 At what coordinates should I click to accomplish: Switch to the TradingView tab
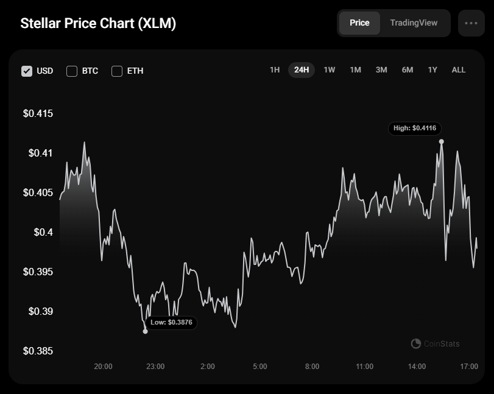tap(414, 23)
